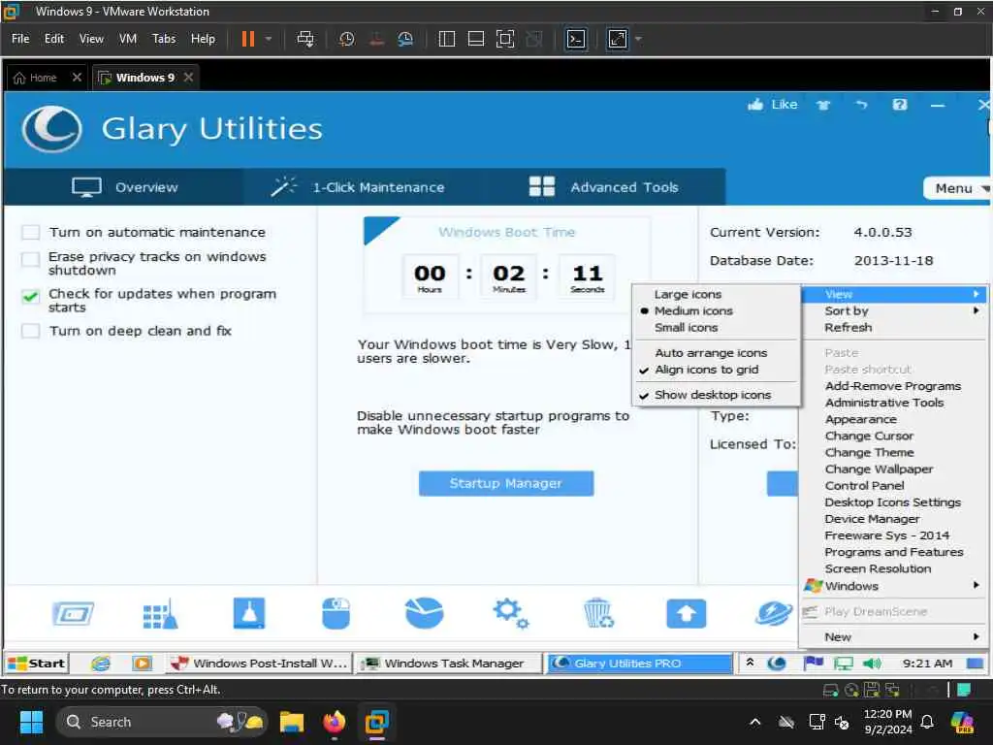Enable Turn on deep clean and fix

pos(30,331)
